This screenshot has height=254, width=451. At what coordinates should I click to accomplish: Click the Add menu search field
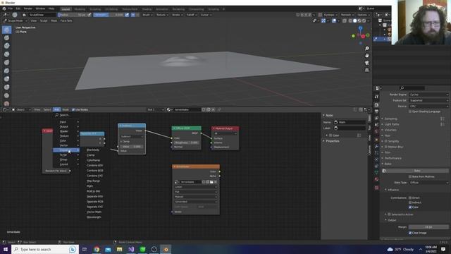pos(66,115)
